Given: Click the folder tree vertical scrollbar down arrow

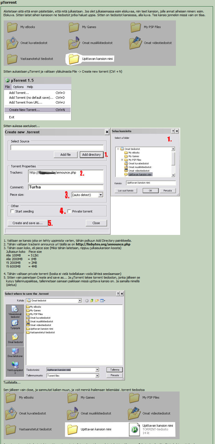Looking at the screenshot, I should pyautogui.click(x=173, y=175).
